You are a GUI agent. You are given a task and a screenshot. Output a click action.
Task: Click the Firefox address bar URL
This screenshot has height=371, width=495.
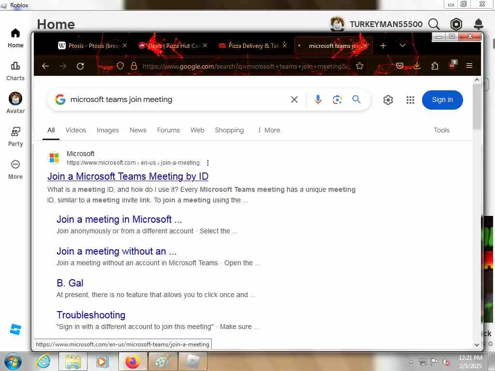click(x=246, y=66)
